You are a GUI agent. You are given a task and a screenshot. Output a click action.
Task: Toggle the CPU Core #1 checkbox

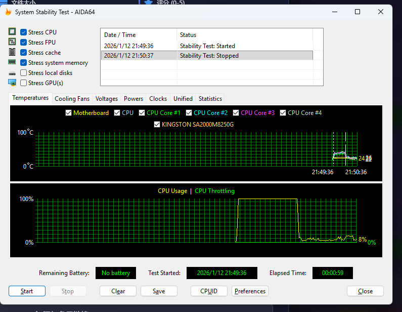tap(142, 113)
